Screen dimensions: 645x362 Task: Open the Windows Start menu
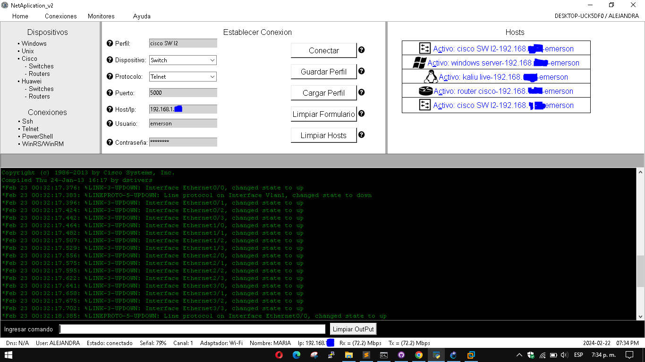(x=8, y=355)
